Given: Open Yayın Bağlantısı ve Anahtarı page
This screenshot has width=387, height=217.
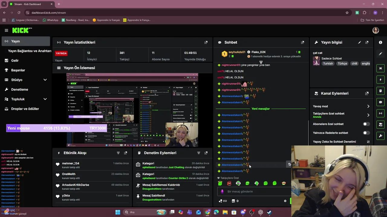Looking at the screenshot, I should point(30,51).
